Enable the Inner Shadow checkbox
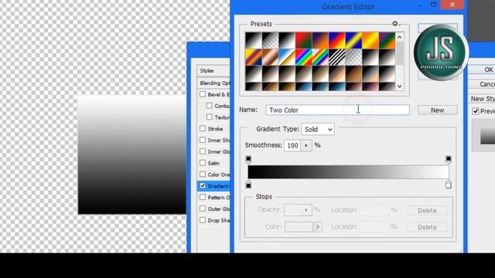 [x=203, y=140]
